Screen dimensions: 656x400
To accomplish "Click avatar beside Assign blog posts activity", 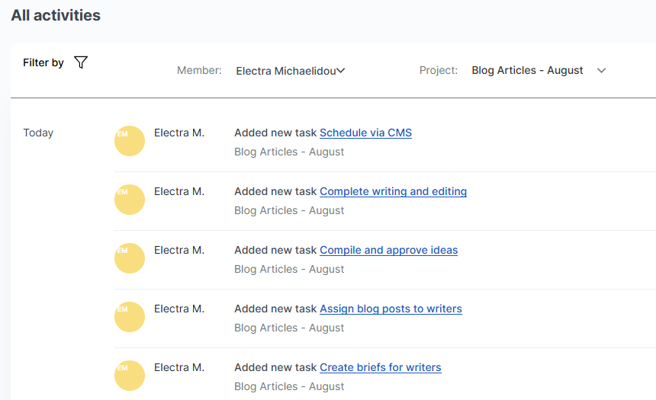I will pos(130,317).
